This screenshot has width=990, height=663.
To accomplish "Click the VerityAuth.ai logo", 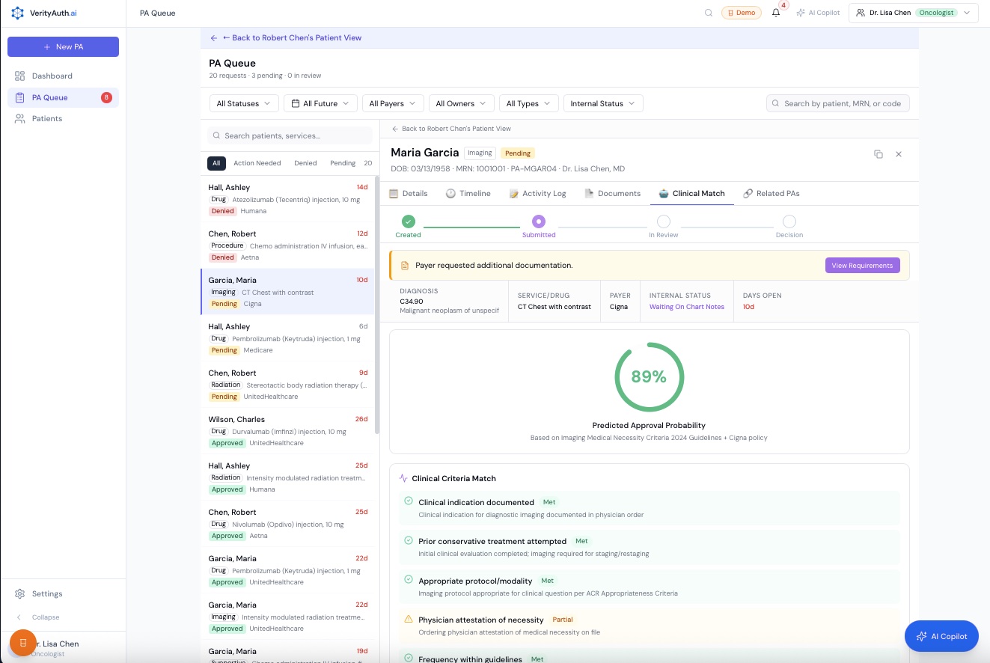I will (44, 13).
